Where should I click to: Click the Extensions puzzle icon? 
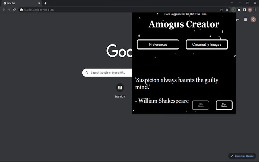point(239,10)
